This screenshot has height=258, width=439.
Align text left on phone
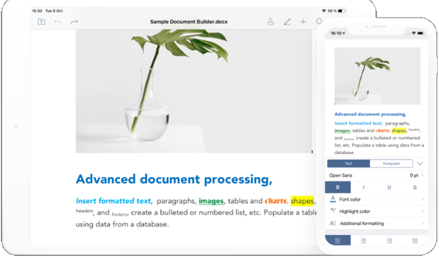click(x=338, y=240)
